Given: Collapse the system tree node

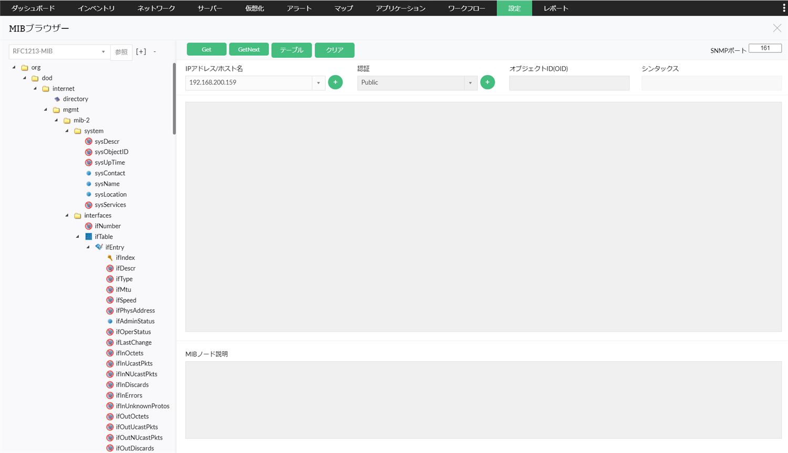Looking at the screenshot, I should tap(67, 131).
